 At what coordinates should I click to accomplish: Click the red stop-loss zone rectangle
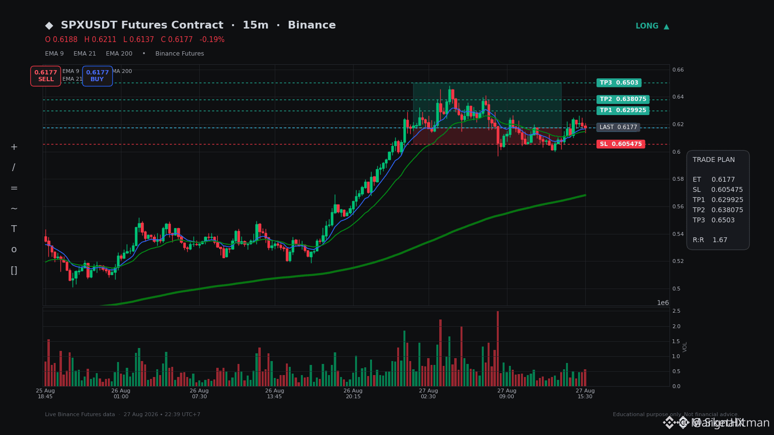pos(487,136)
